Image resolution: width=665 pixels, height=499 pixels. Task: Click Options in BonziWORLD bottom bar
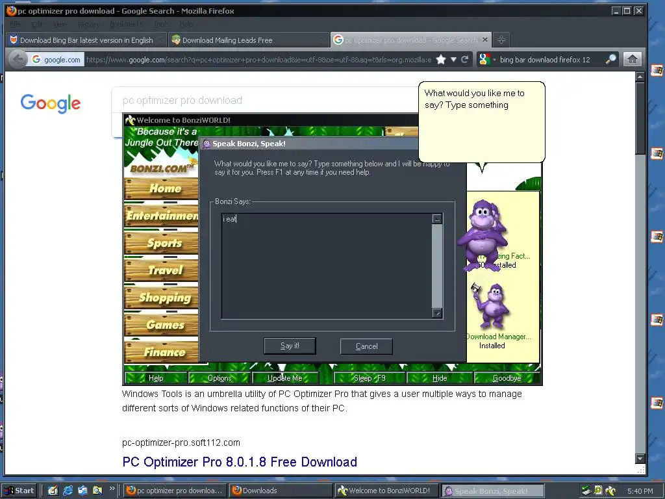click(x=220, y=377)
